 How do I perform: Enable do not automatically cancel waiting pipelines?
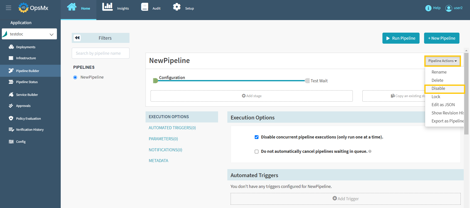tap(256, 152)
